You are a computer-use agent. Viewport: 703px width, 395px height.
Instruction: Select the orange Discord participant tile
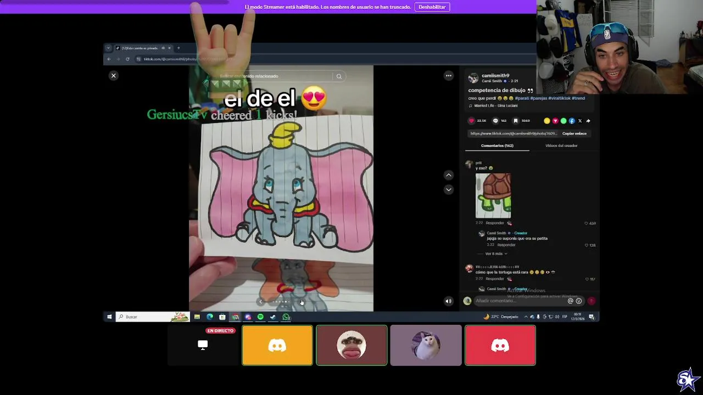pos(277,345)
